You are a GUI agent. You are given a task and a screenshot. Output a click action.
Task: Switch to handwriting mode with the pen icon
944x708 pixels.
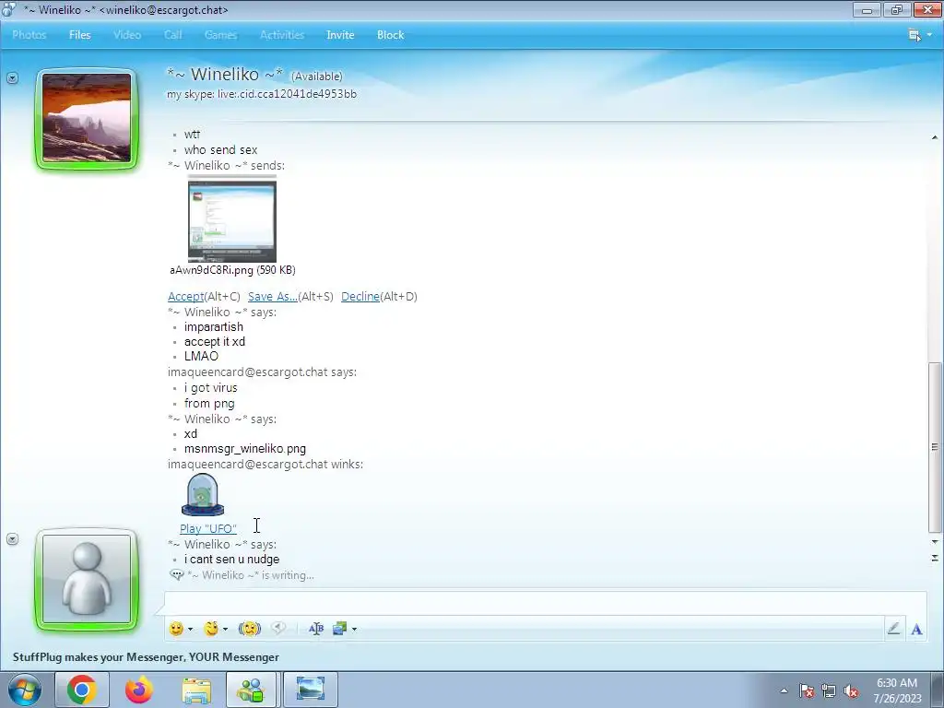click(893, 629)
